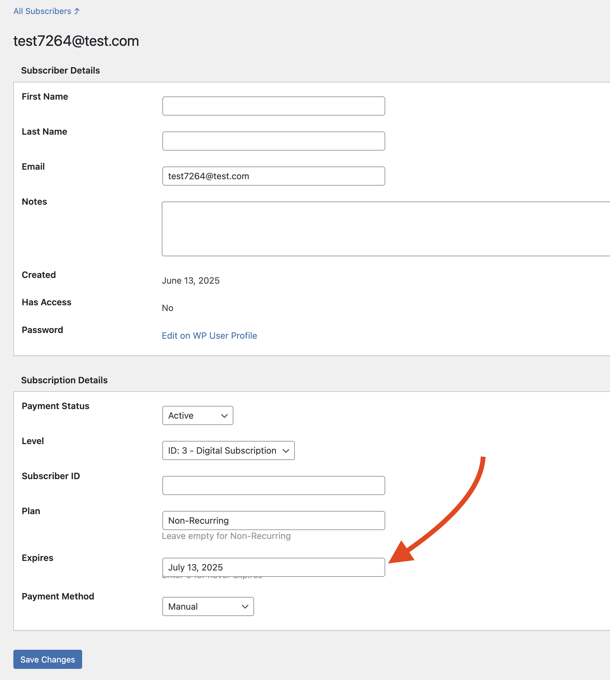Click the First Name input field
The image size is (610, 680).
coord(273,106)
